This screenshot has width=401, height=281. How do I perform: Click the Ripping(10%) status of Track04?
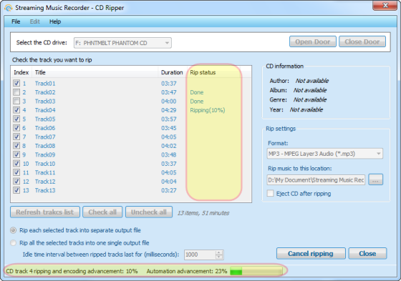pos(208,110)
